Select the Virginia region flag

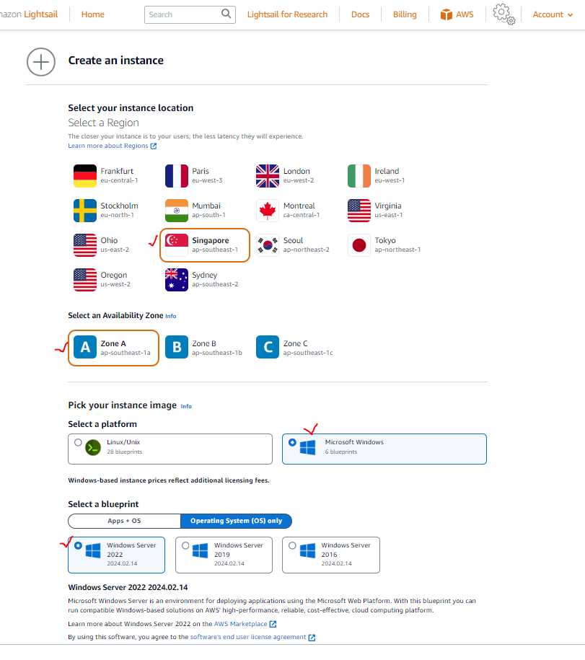click(x=359, y=211)
